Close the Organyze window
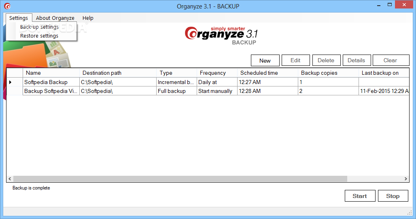The height and width of the screenshot is (219, 416). [404, 5]
